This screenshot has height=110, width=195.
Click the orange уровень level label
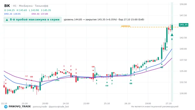[126, 26]
